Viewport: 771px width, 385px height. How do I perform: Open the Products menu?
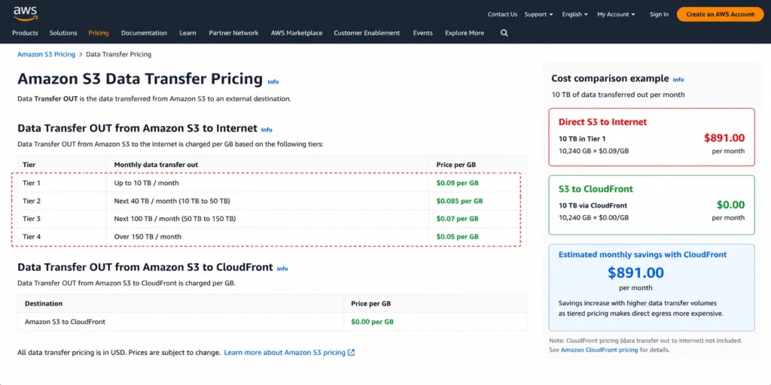[x=25, y=33]
